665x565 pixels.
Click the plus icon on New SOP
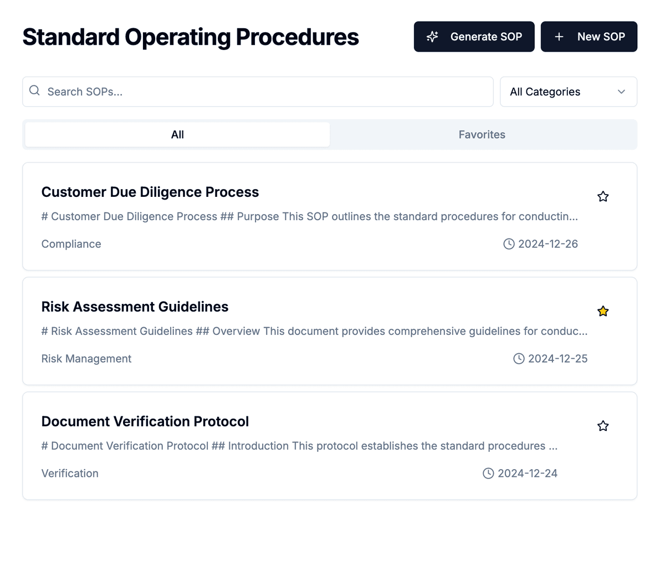(x=558, y=36)
